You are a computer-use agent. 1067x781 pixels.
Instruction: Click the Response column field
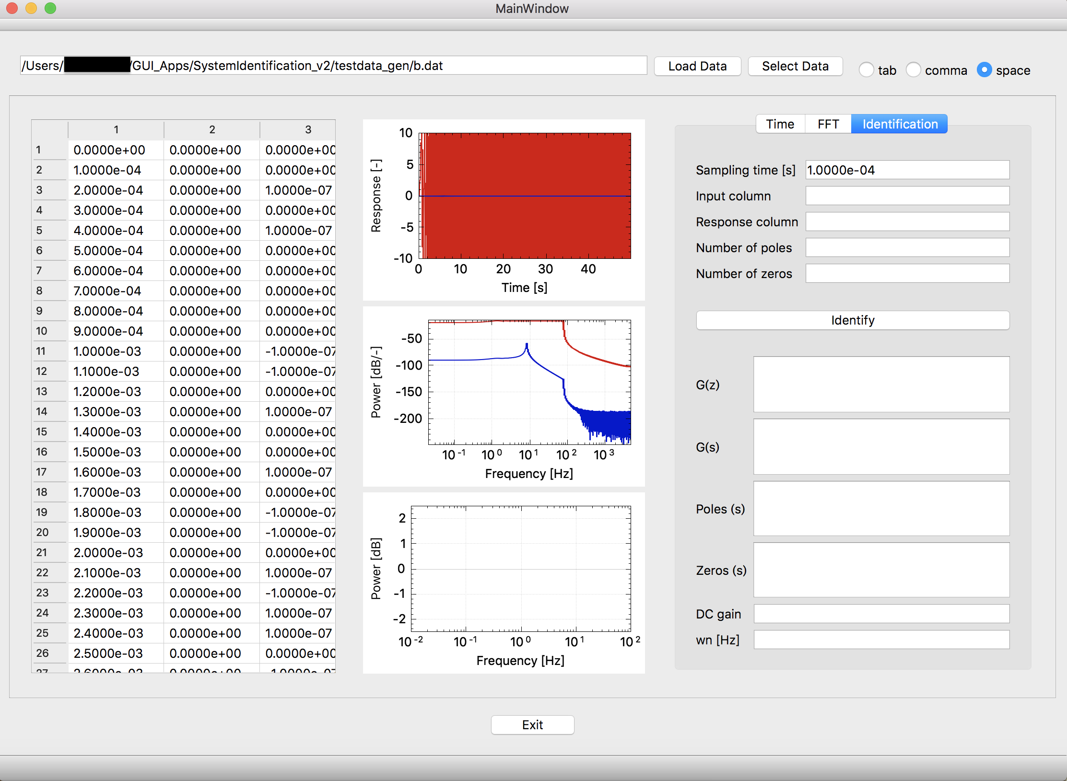point(907,222)
